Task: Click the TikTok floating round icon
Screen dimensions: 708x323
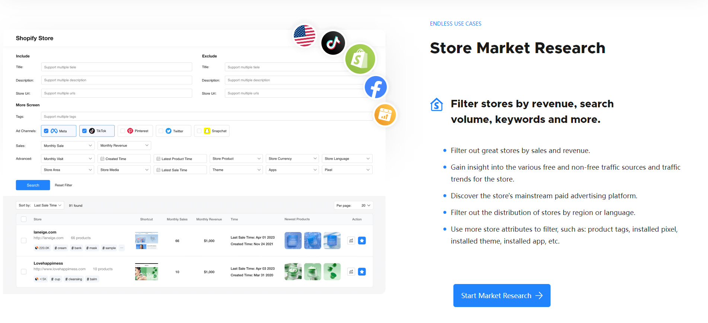Action: coord(333,43)
